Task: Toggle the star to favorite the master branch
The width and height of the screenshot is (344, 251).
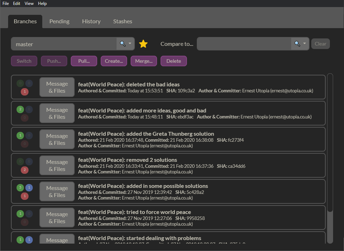Action: pos(143,43)
